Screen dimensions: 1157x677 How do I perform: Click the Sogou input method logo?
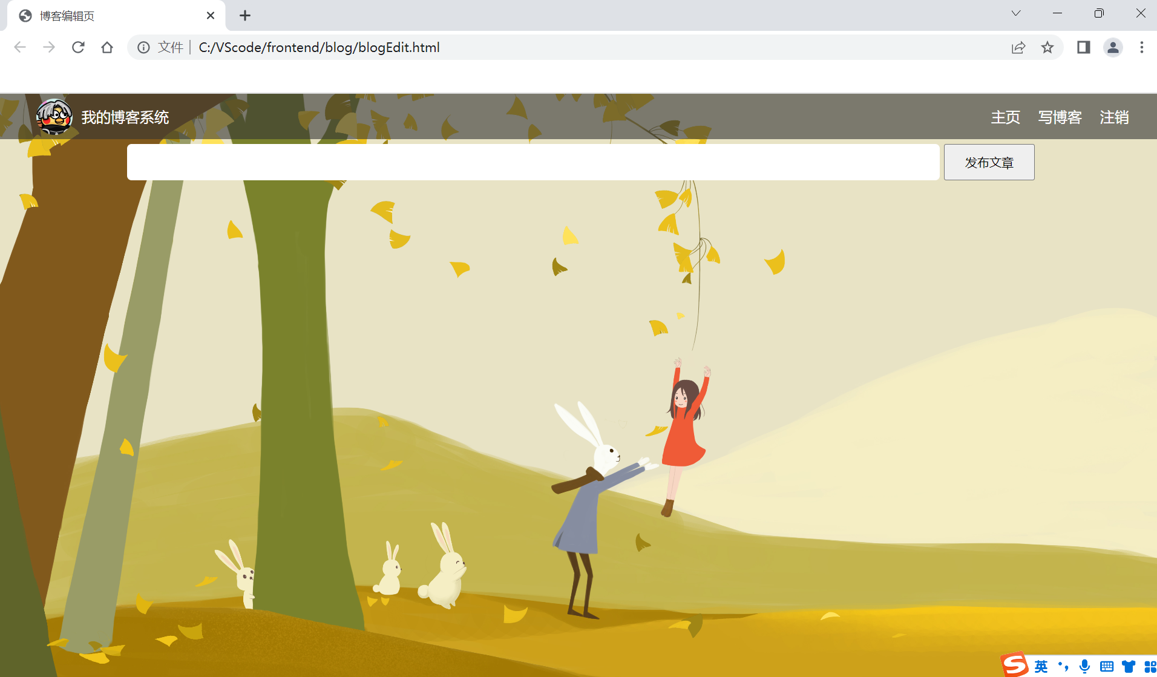pos(1014,665)
